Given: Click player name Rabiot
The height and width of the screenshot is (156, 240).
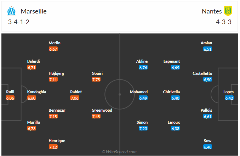Looking at the screenshot, I should [76, 92].
